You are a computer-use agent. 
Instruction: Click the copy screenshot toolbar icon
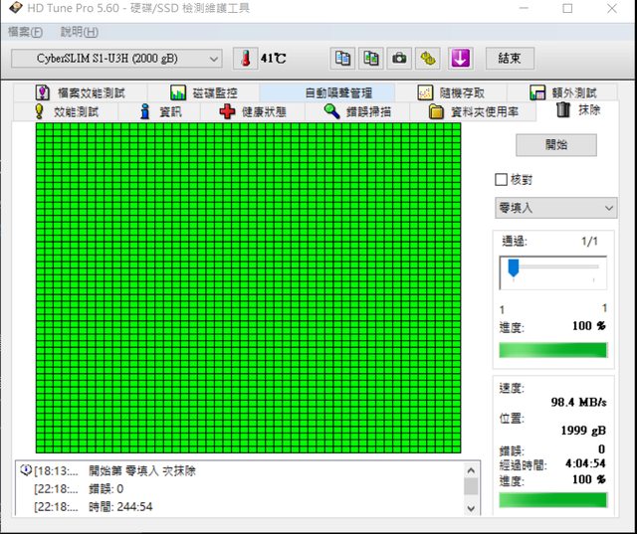[x=371, y=58]
